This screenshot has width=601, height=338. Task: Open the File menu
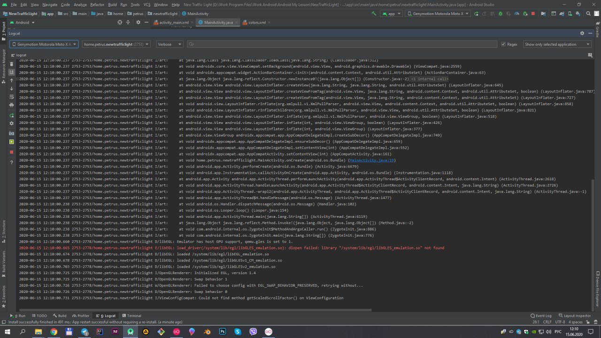(x=14, y=4)
